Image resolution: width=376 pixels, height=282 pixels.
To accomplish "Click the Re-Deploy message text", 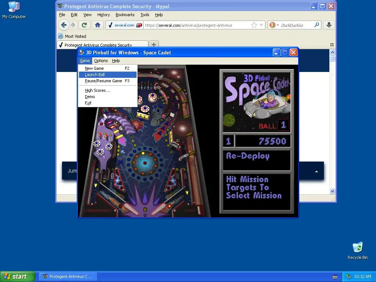I will pos(248,156).
